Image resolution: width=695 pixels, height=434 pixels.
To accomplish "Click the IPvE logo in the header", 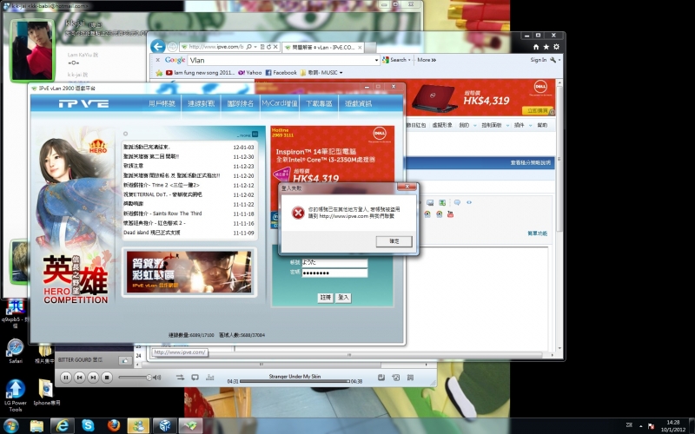I will [83, 103].
